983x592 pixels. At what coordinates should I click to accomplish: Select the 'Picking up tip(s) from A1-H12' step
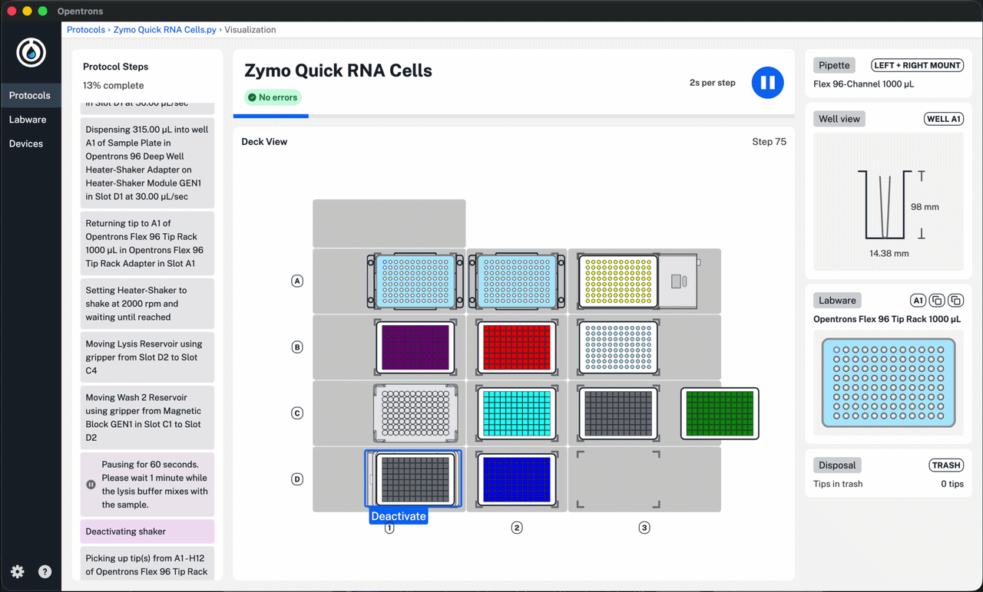[x=147, y=564]
